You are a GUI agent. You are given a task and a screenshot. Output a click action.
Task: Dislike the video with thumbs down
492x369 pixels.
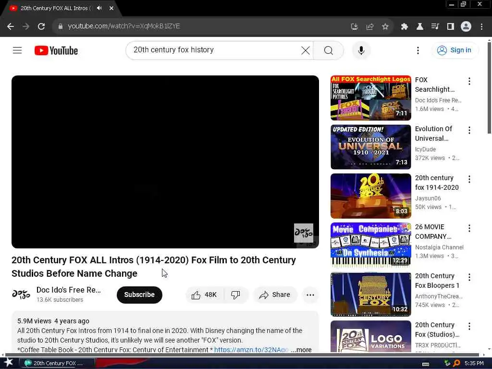coord(235,295)
